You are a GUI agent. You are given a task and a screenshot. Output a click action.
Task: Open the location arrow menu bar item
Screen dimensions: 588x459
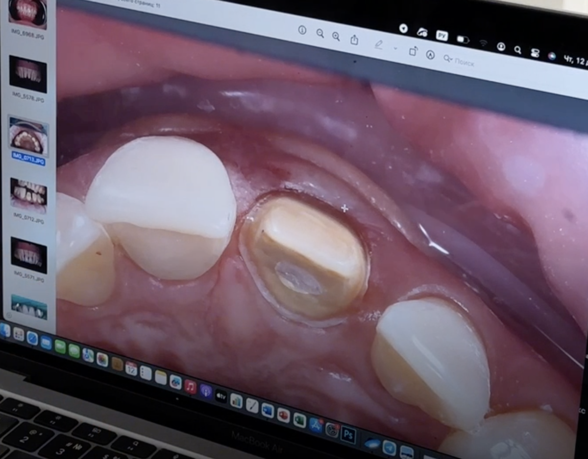coord(403,28)
